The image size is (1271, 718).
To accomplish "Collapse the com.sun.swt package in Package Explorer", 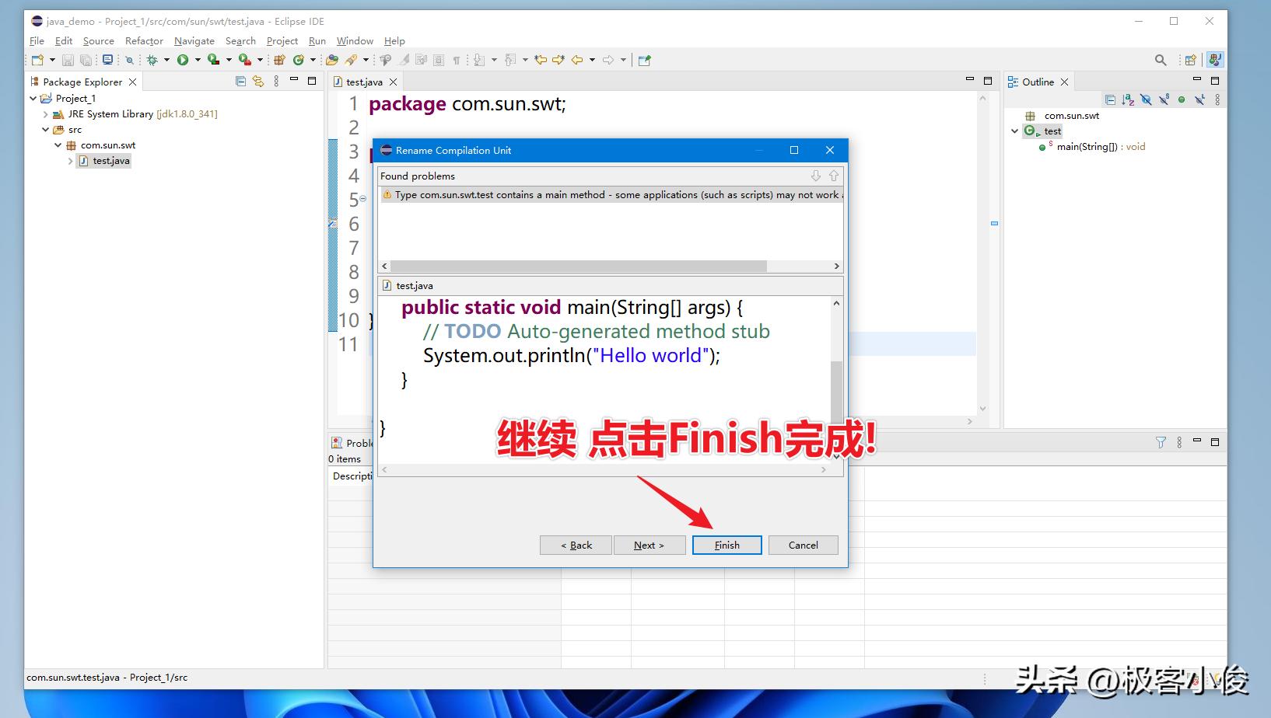I will (x=58, y=145).
